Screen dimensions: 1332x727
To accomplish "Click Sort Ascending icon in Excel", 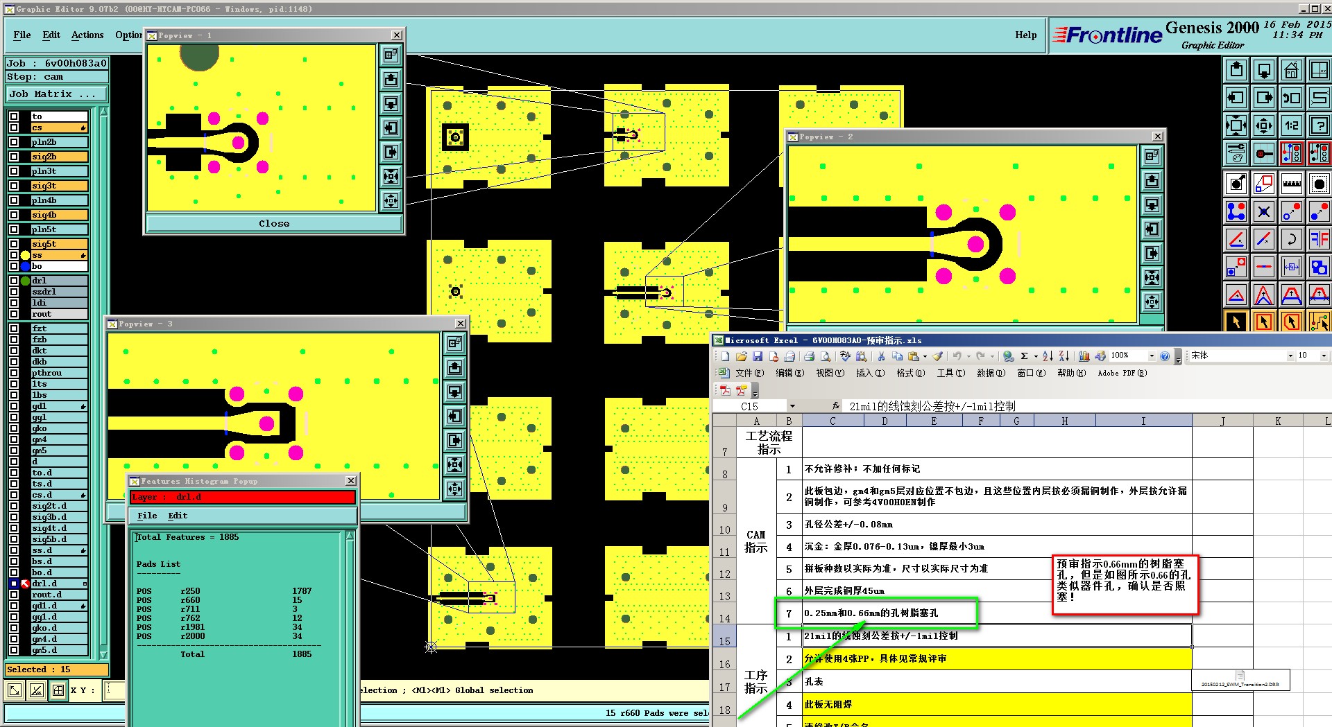I will (x=1048, y=356).
